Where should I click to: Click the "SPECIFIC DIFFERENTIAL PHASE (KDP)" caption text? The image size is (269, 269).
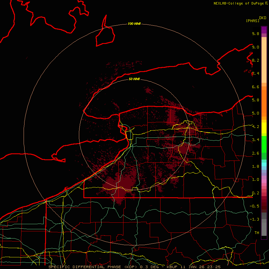93,267
